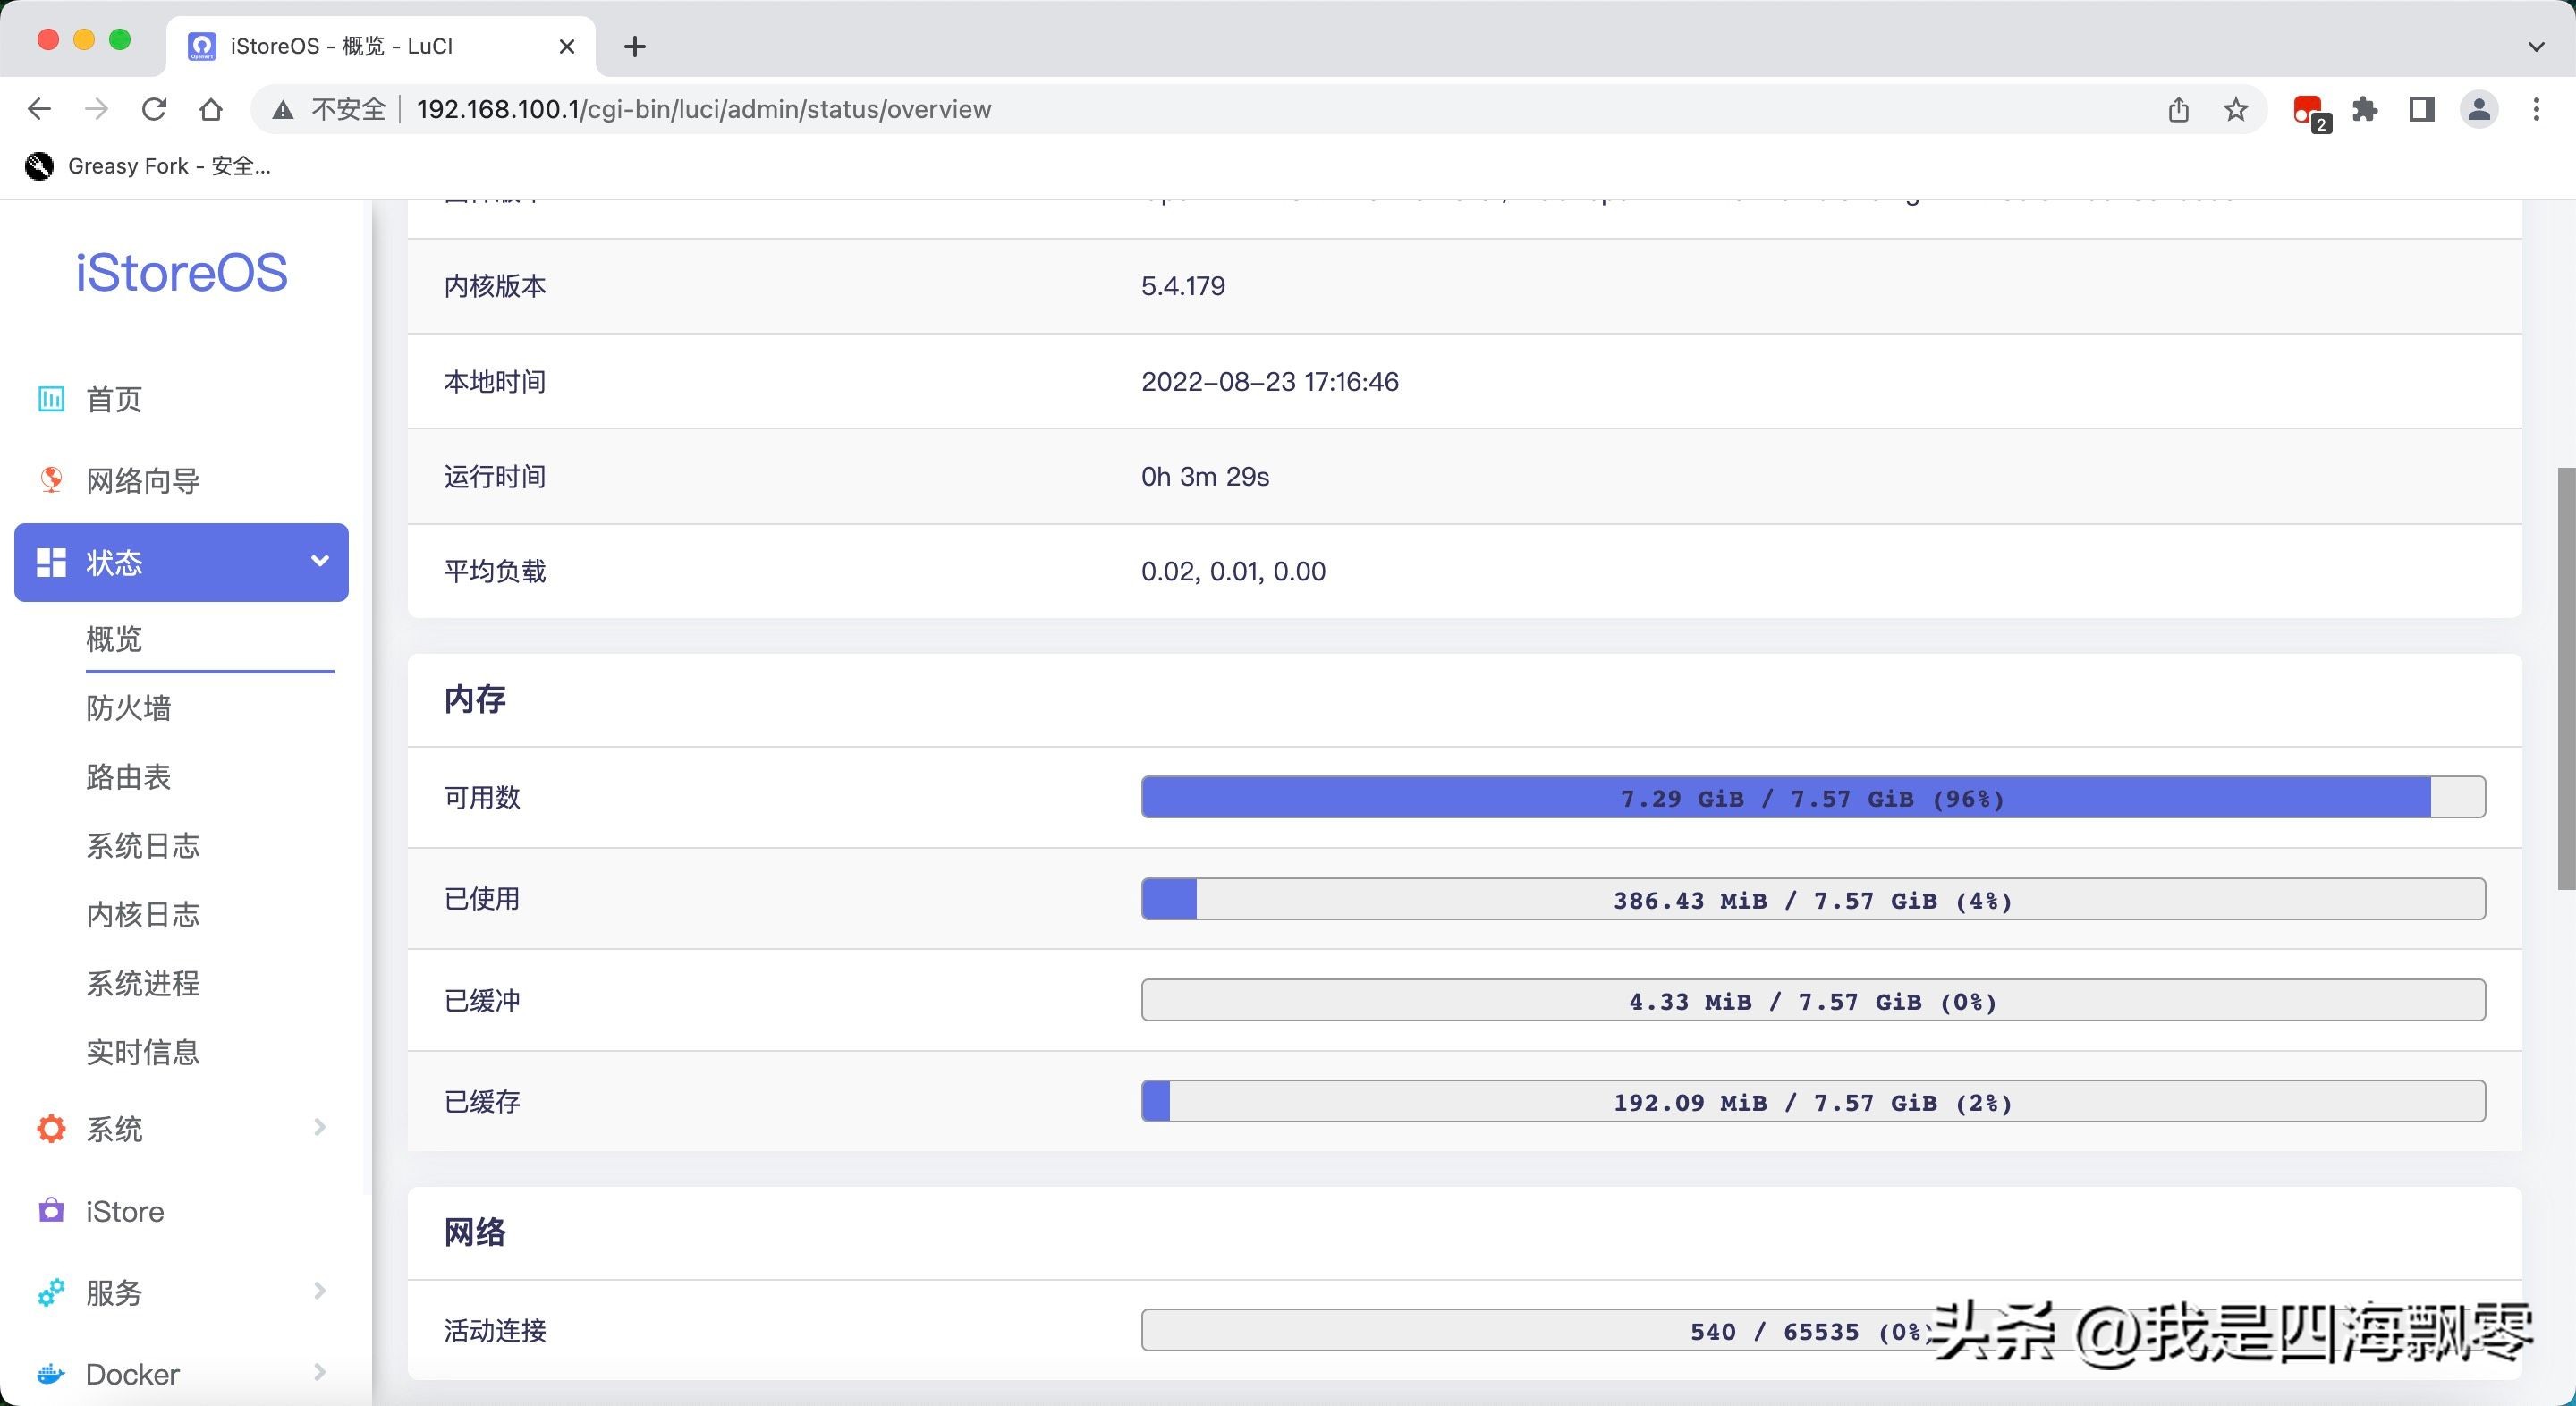Open 网络向导 menu item
This screenshot has width=2576, height=1406.
tap(182, 480)
